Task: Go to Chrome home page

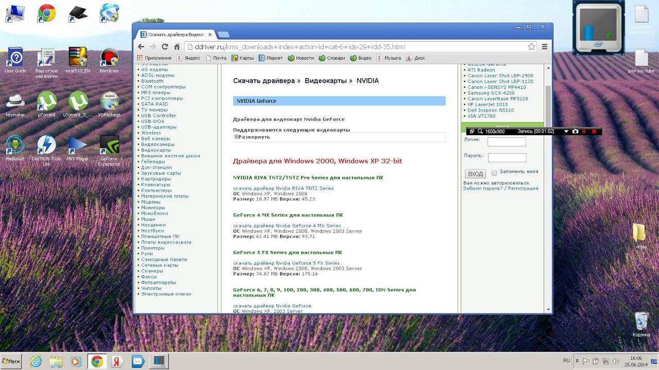Action: pyautogui.click(x=177, y=47)
